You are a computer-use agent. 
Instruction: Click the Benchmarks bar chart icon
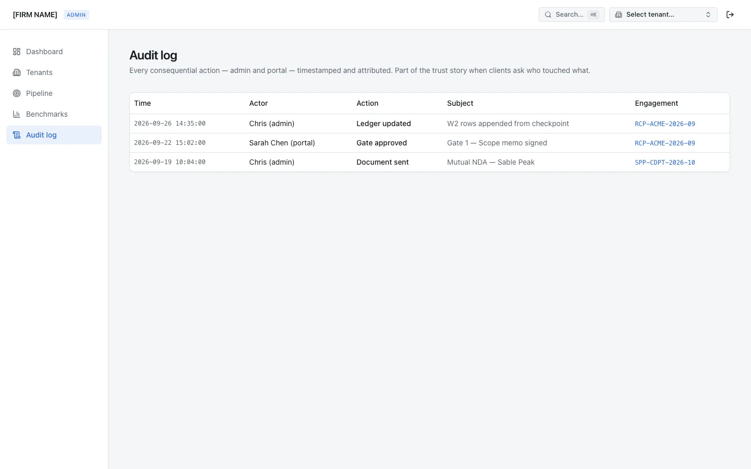(17, 114)
